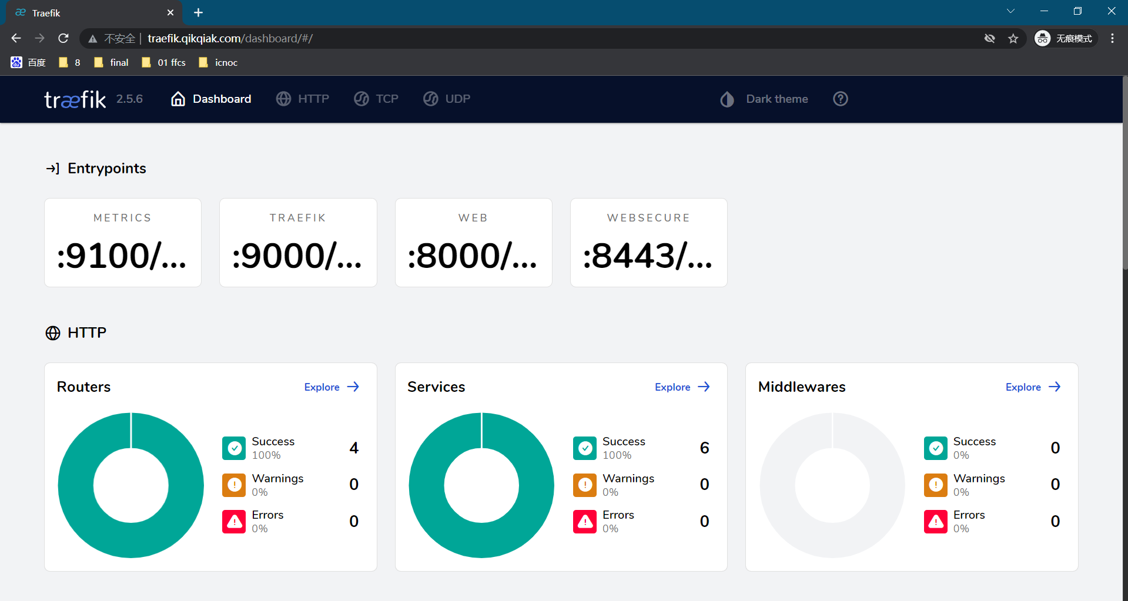Click the version label 2.5.6

coord(129,99)
